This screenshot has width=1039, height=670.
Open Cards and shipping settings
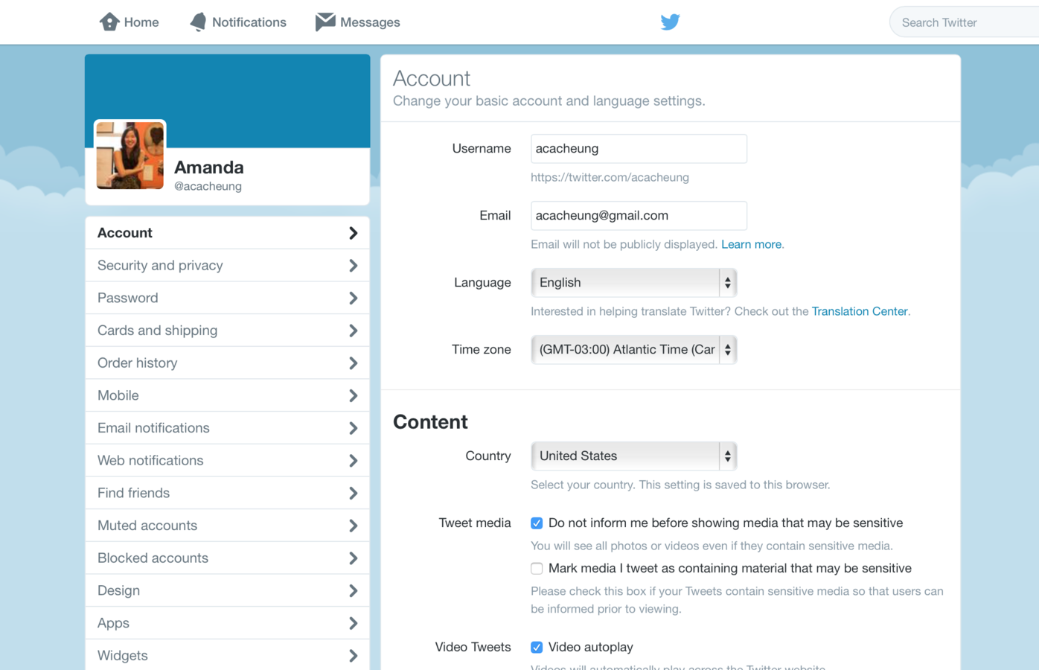(x=228, y=331)
